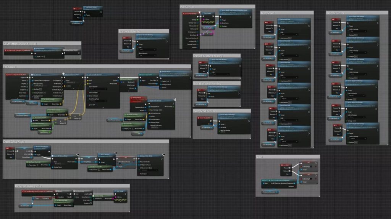391x219 pixels.
Task: Toggle Is Sprinting in SET node wired to Pressed
Action: [x=311, y=167]
